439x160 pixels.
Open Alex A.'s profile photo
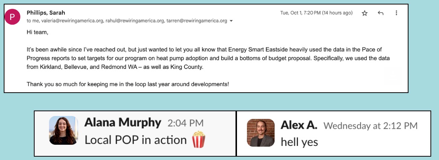(261, 133)
